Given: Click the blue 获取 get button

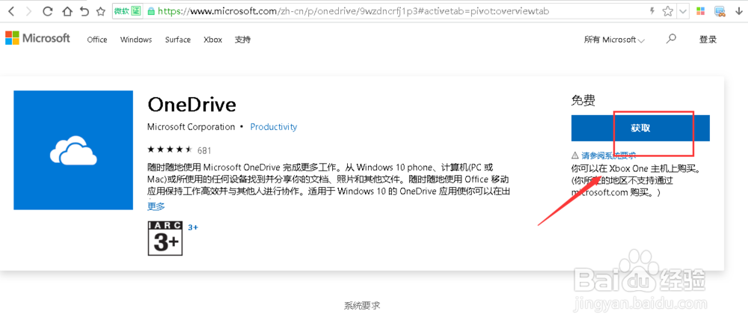Looking at the screenshot, I should point(640,128).
